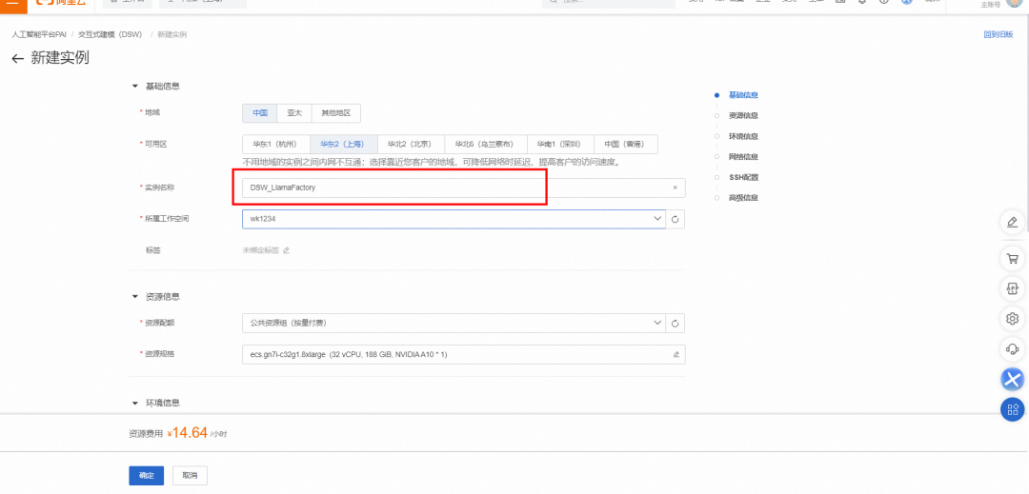Clear the 实例名称 field with the x icon

pos(675,188)
